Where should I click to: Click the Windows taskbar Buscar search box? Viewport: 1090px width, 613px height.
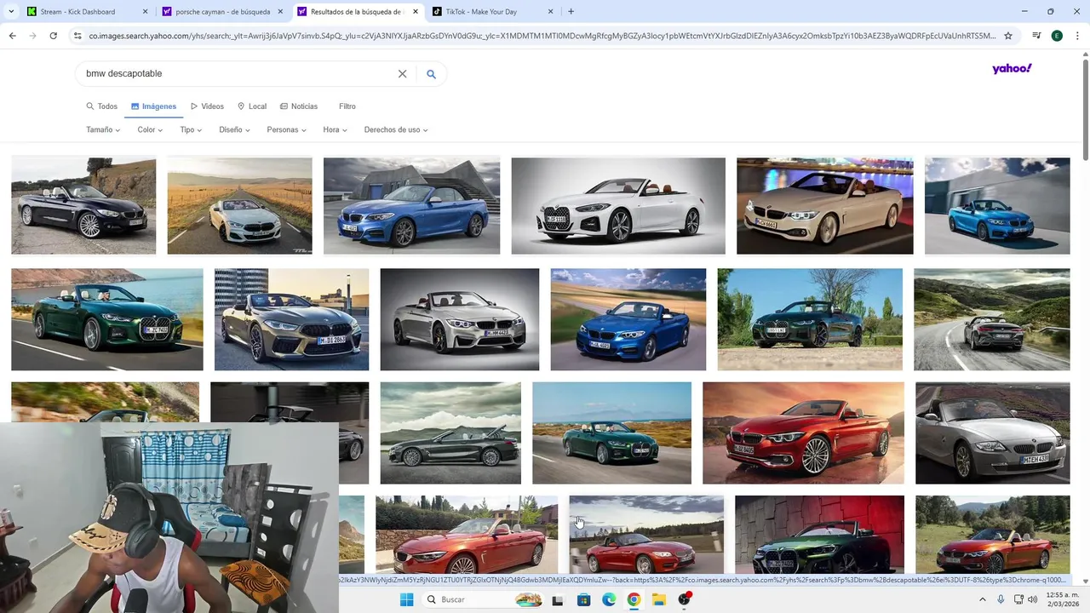pos(484,599)
